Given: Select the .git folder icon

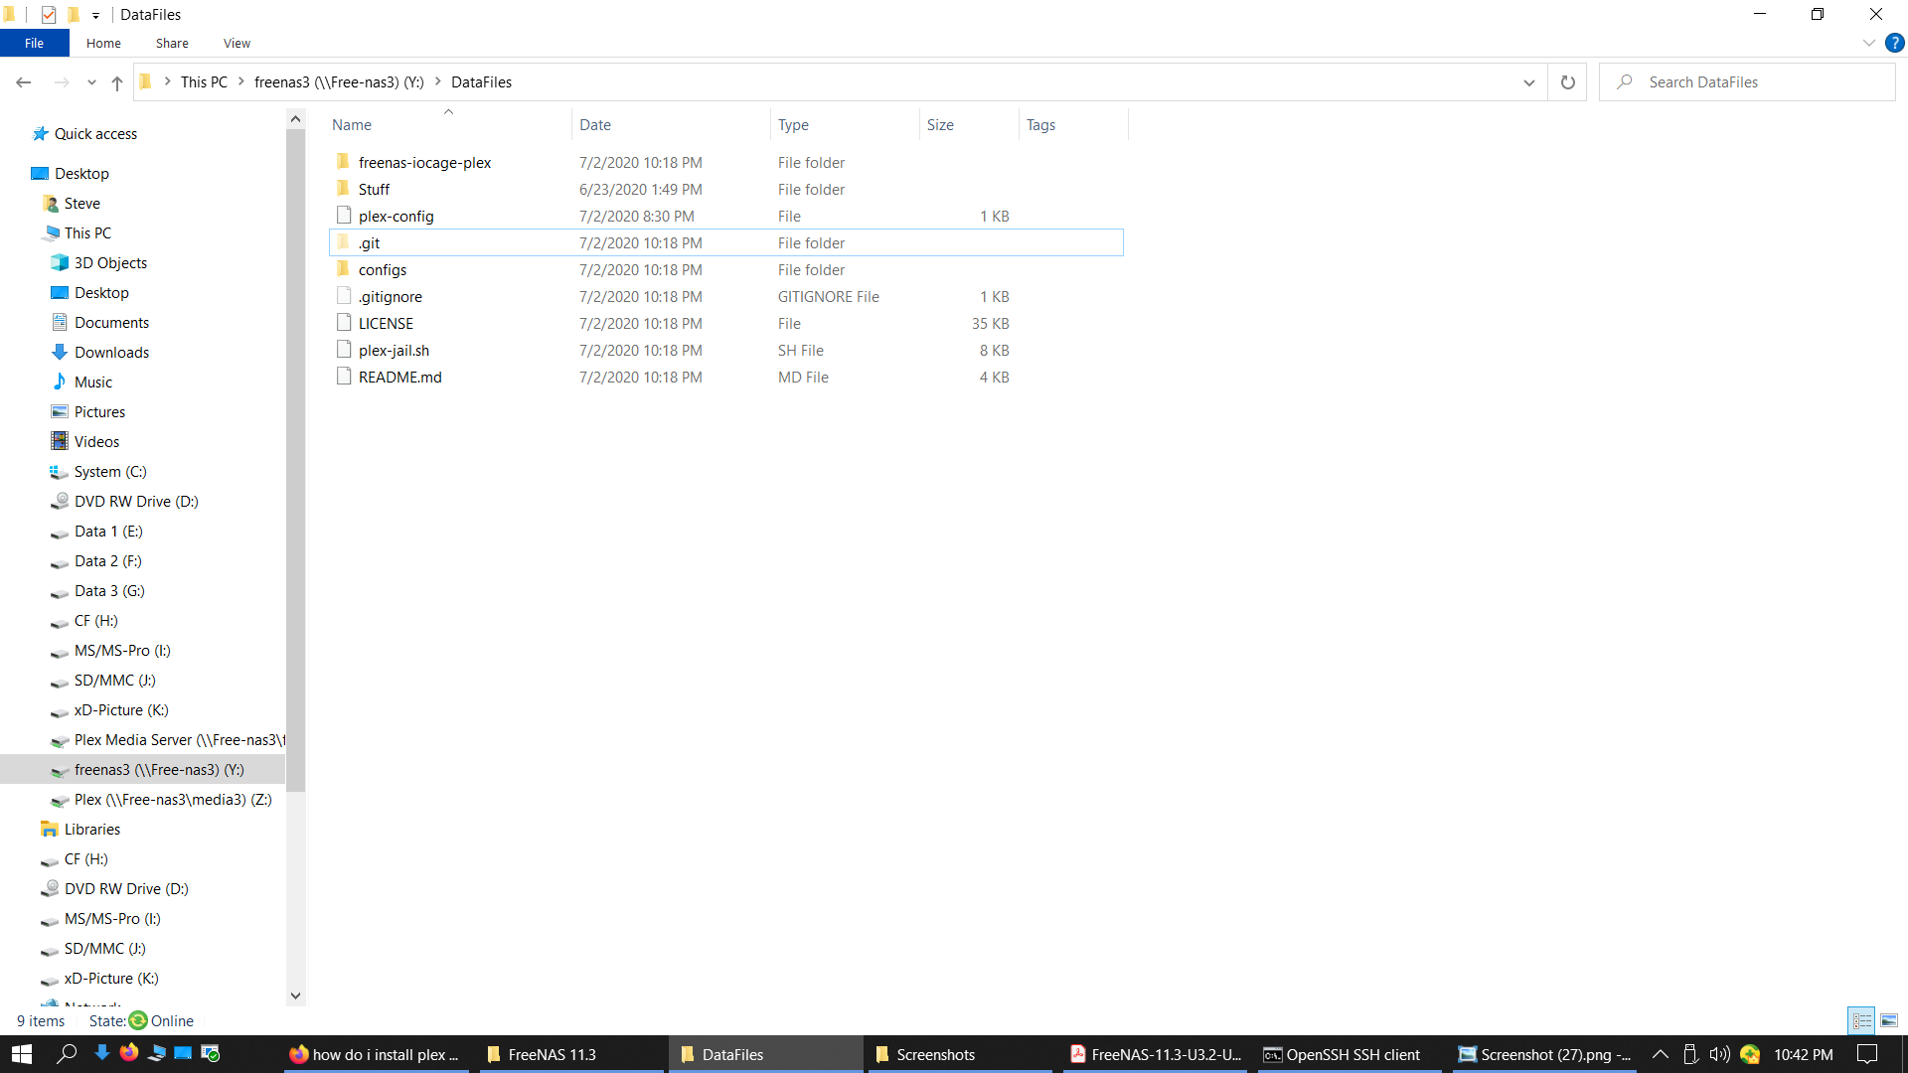Looking at the screenshot, I should point(344,242).
